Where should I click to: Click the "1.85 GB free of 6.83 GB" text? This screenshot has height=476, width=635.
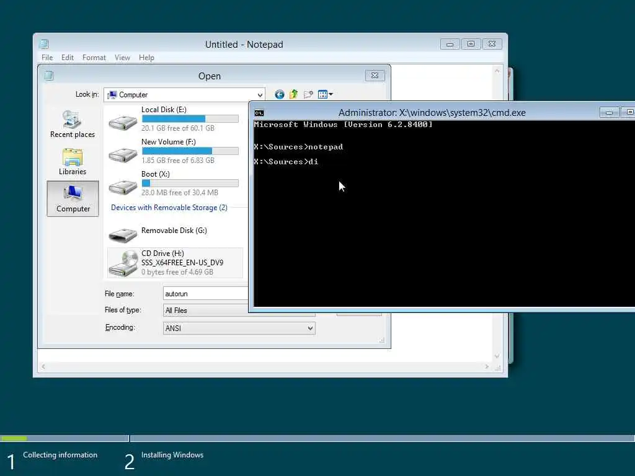pyautogui.click(x=178, y=161)
